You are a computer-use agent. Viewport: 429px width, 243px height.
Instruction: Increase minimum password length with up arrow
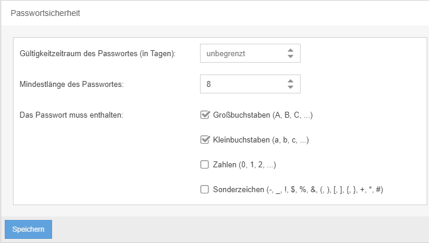pos(290,81)
